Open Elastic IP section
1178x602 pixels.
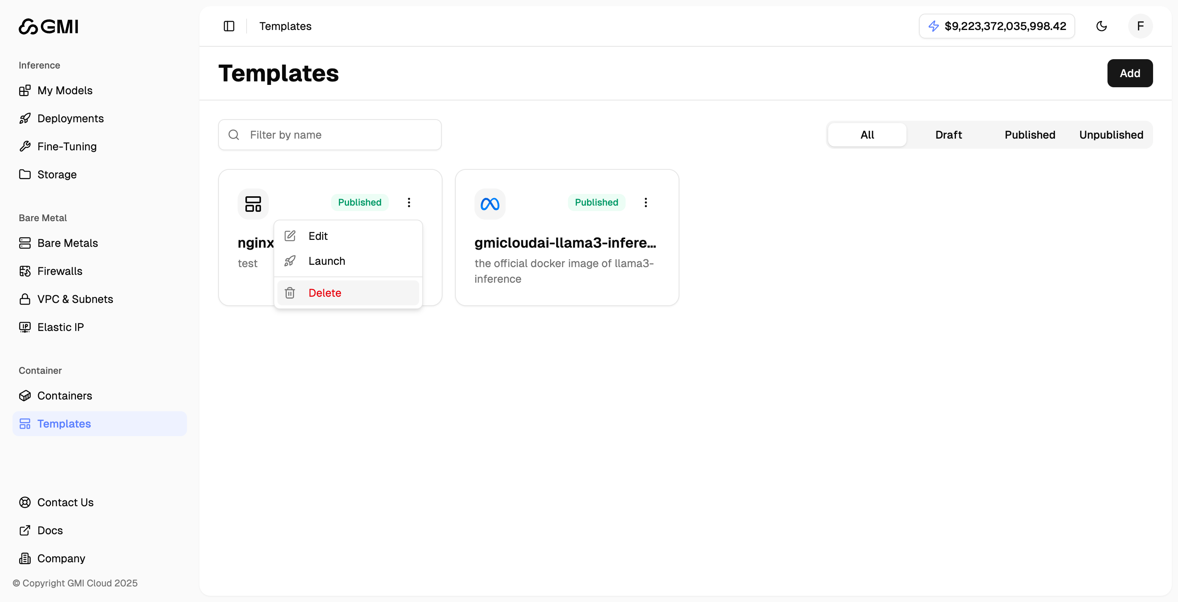click(x=60, y=327)
